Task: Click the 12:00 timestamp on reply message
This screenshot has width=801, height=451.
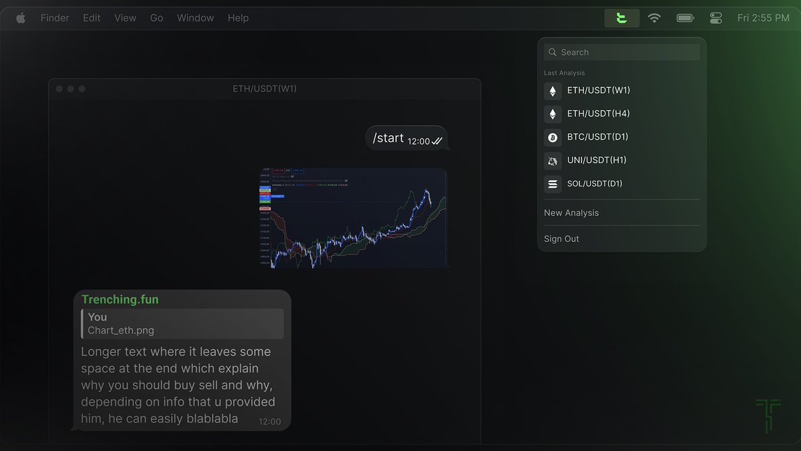Action: pyautogui.click(x=270, y=422)
